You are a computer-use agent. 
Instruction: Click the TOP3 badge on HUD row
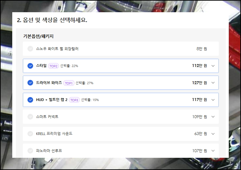tap(74, 100)
